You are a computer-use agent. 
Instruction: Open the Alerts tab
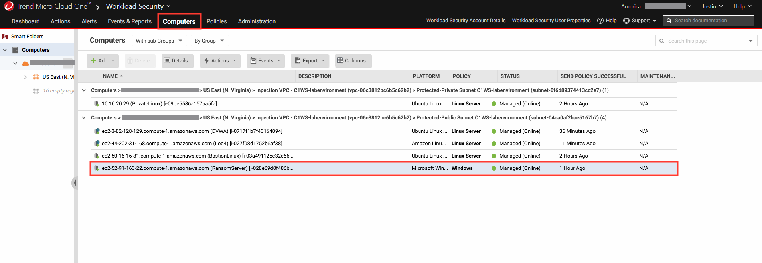coord(89,21)
